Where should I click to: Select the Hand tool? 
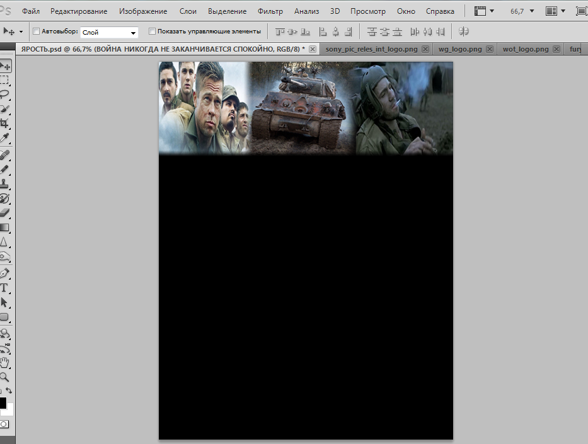tap(4, 362)
